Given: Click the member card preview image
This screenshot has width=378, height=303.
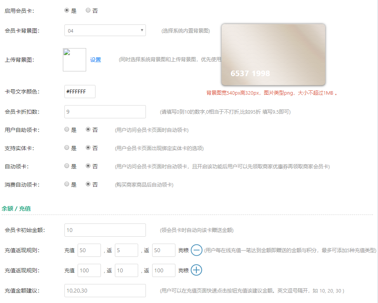Looking at the screenshot, I should [273, 54].
